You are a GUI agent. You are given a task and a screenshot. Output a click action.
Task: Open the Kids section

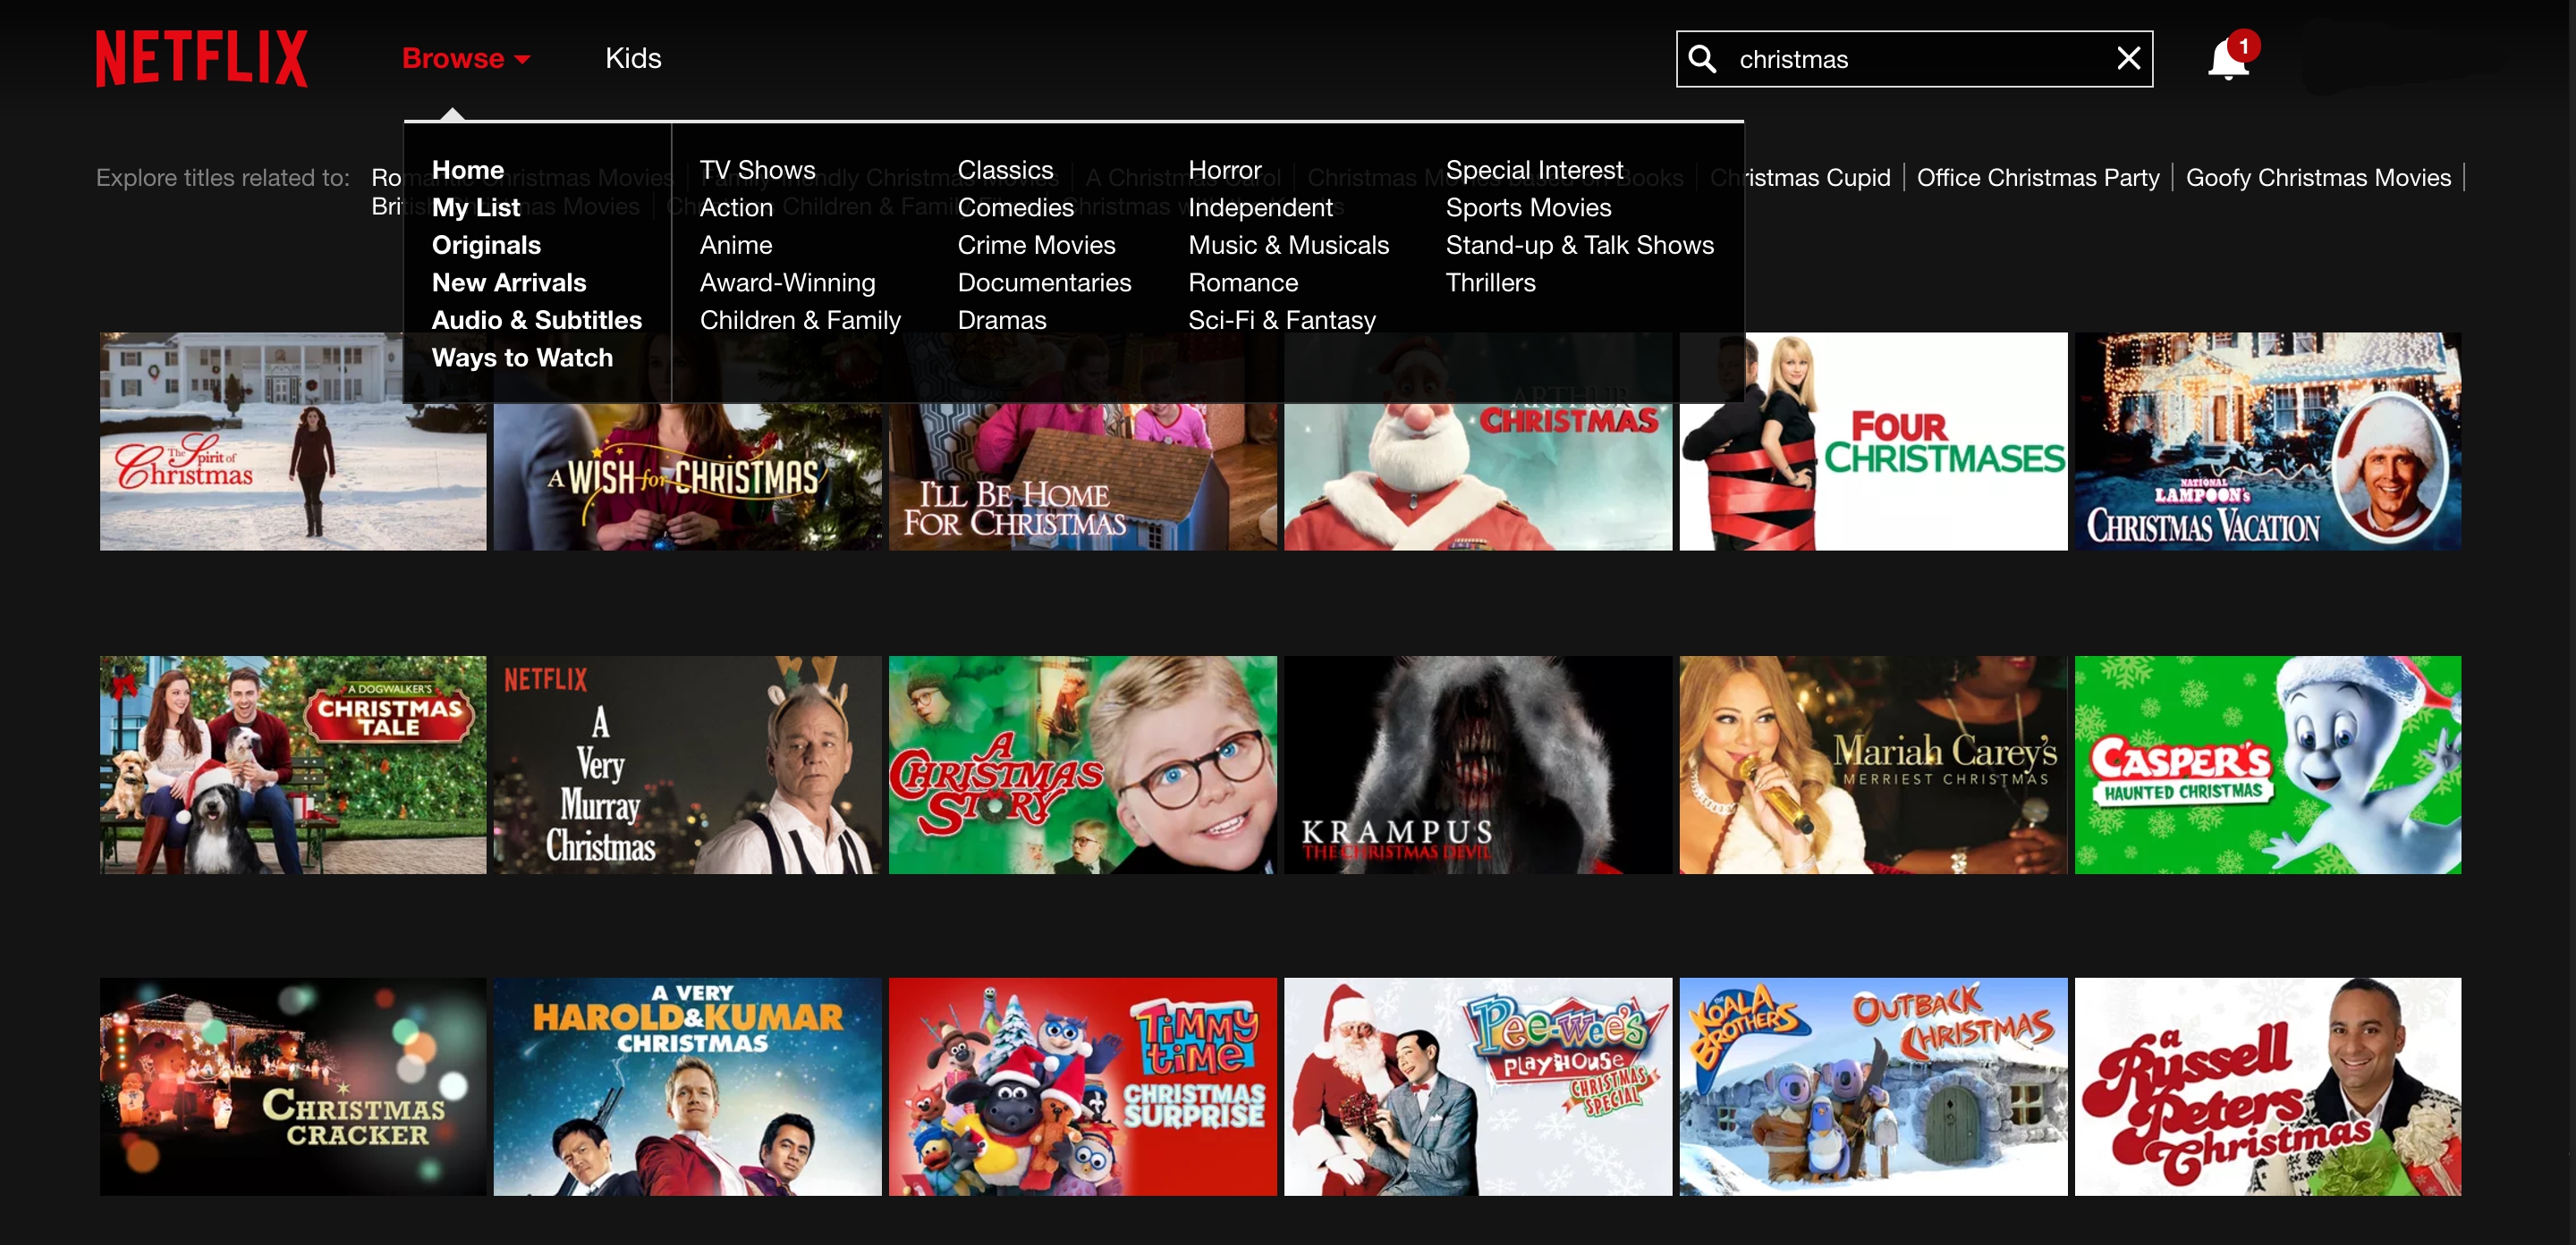click(633, 58)
